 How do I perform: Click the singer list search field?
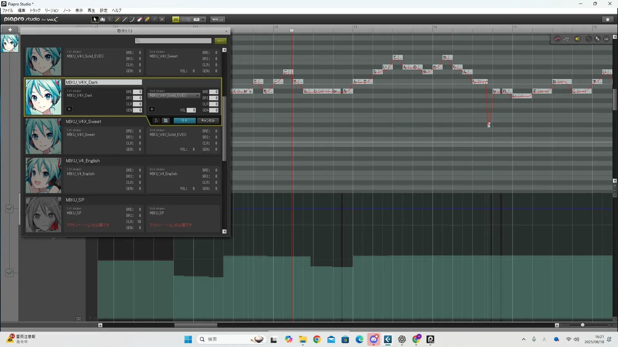(x=174, y=41)
